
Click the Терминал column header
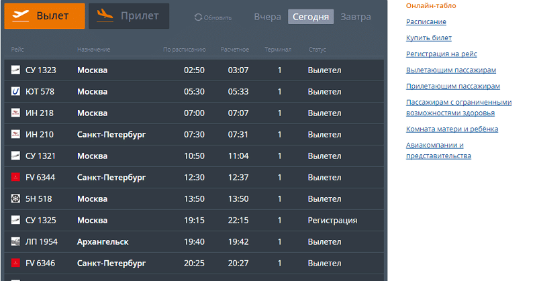(x=278, y=50)
